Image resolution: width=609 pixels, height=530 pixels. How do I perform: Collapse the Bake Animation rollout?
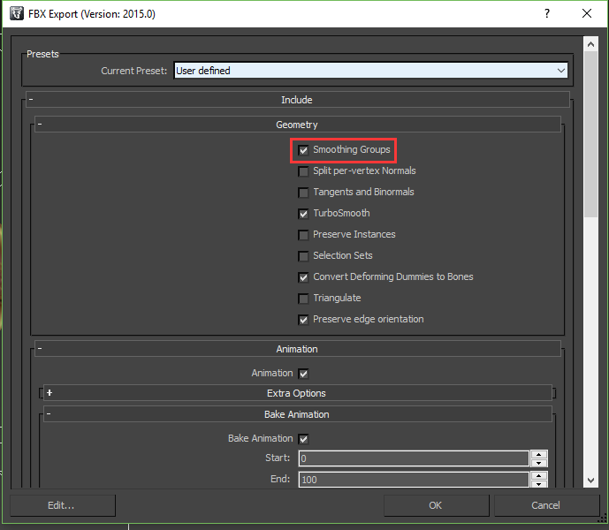coord(298,414)
